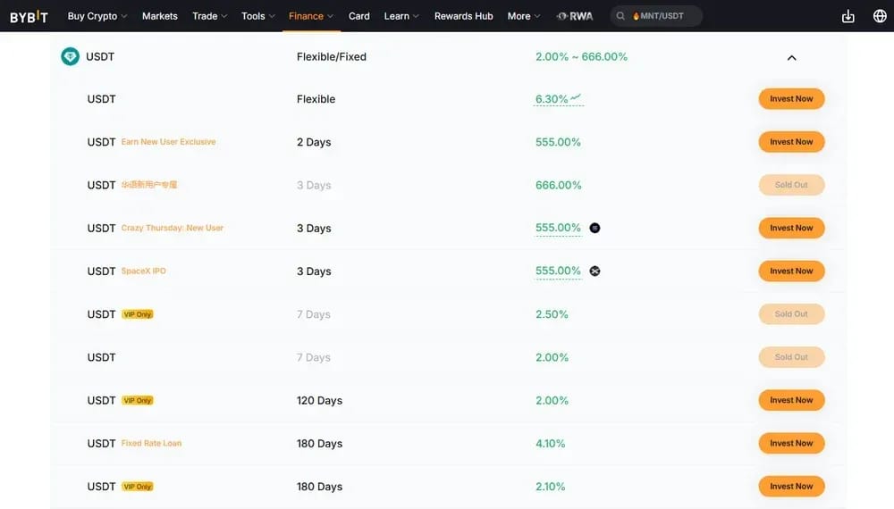Invest Now in 2 Days New User Exclusive

791,142
